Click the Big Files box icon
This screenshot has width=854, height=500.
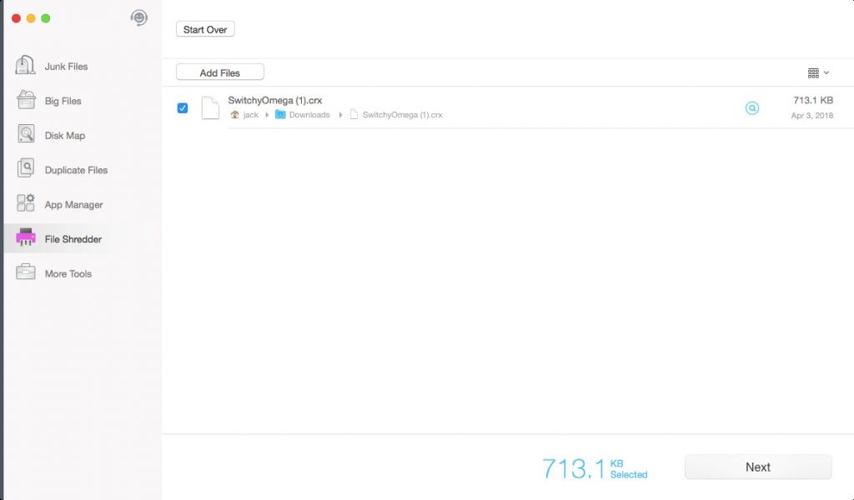[x=25, y=100]
